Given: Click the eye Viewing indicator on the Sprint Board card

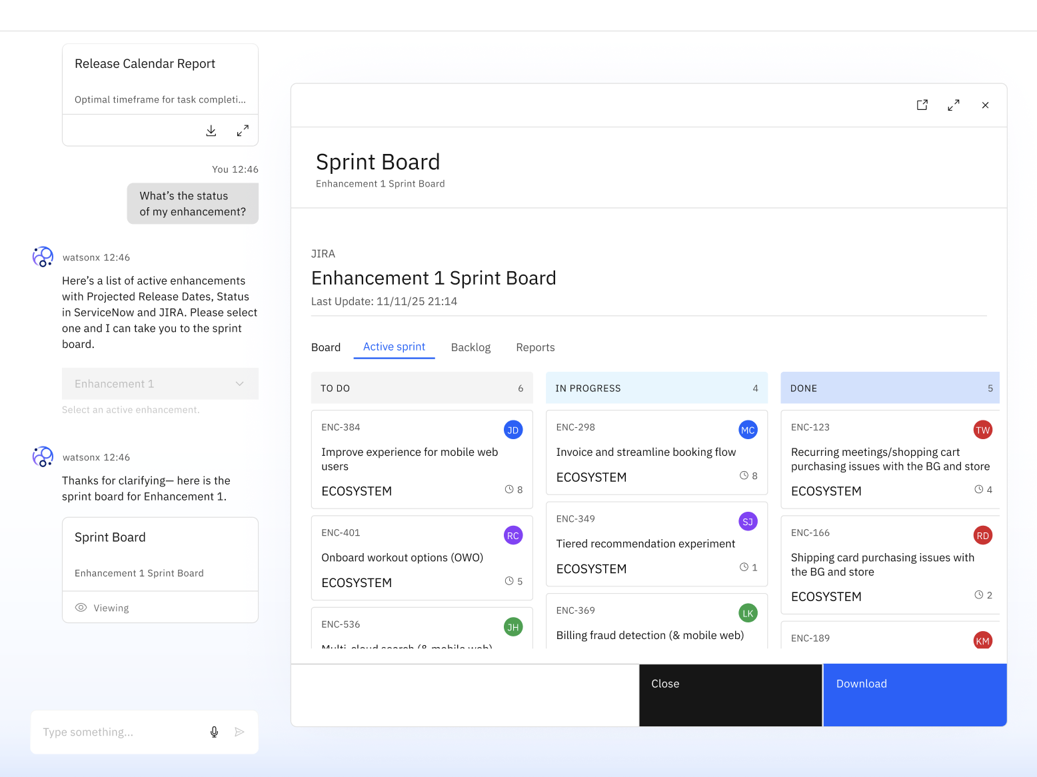Looking at the screenshot, I should pyautogui.click(x=102, y=608).
